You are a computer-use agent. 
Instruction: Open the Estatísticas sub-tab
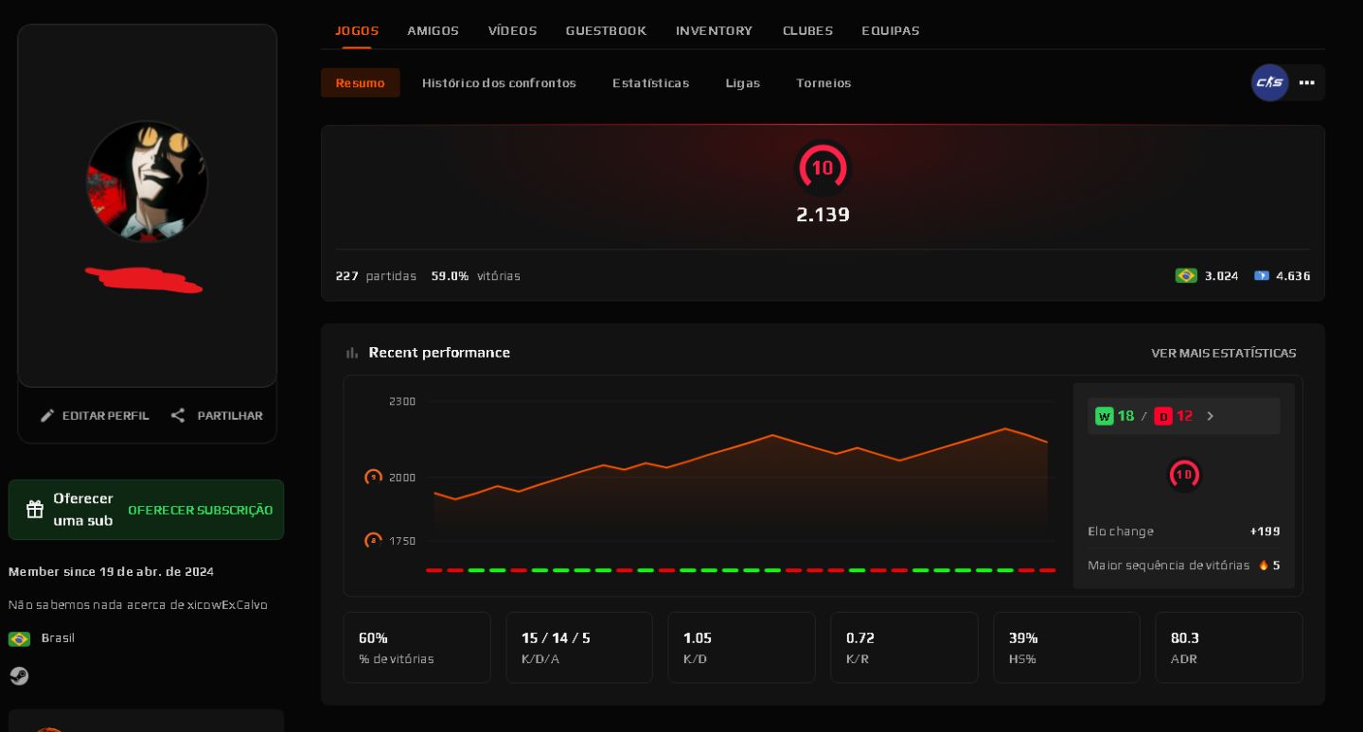pos(650,82)
